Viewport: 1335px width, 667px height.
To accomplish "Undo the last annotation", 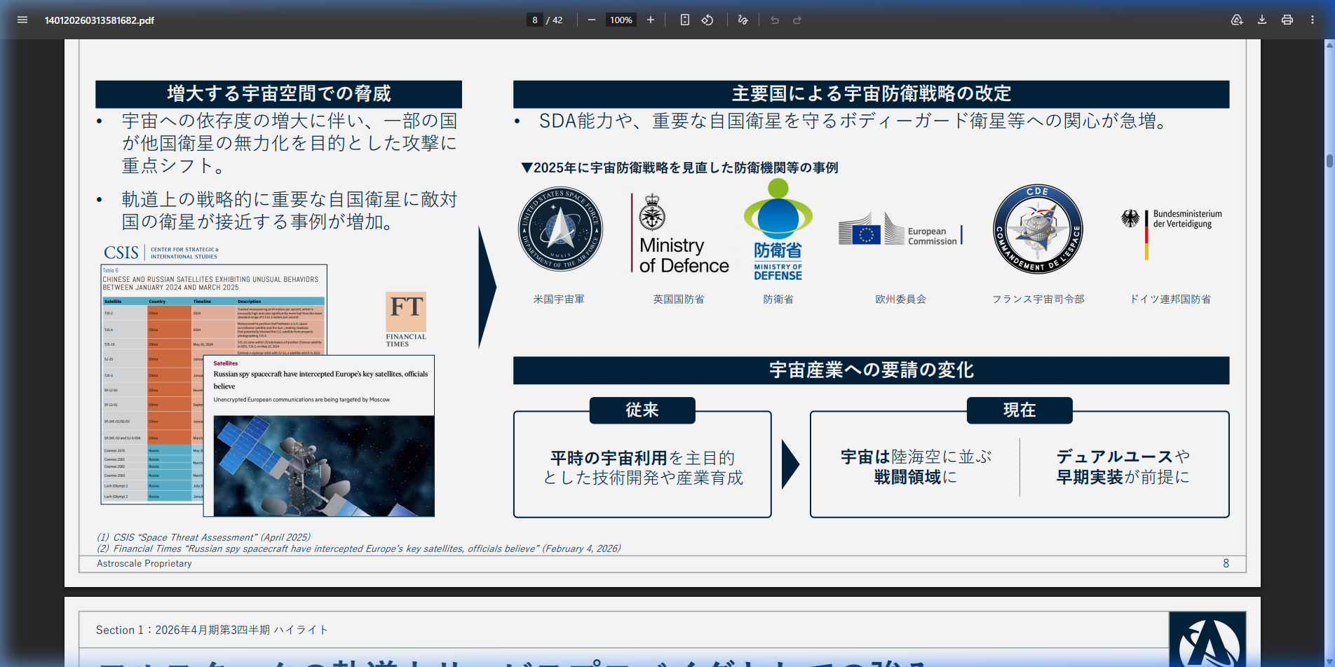I will pyautogui.click(x=775, y=20).
